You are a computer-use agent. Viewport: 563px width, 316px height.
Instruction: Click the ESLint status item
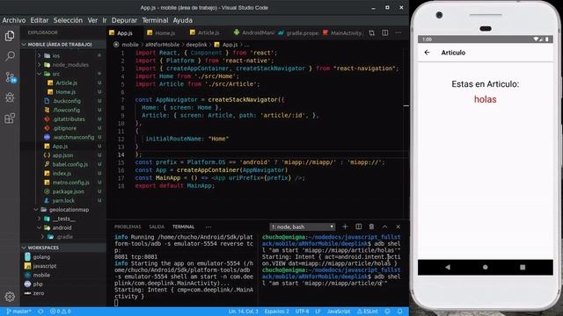click(x=368, y=312)
